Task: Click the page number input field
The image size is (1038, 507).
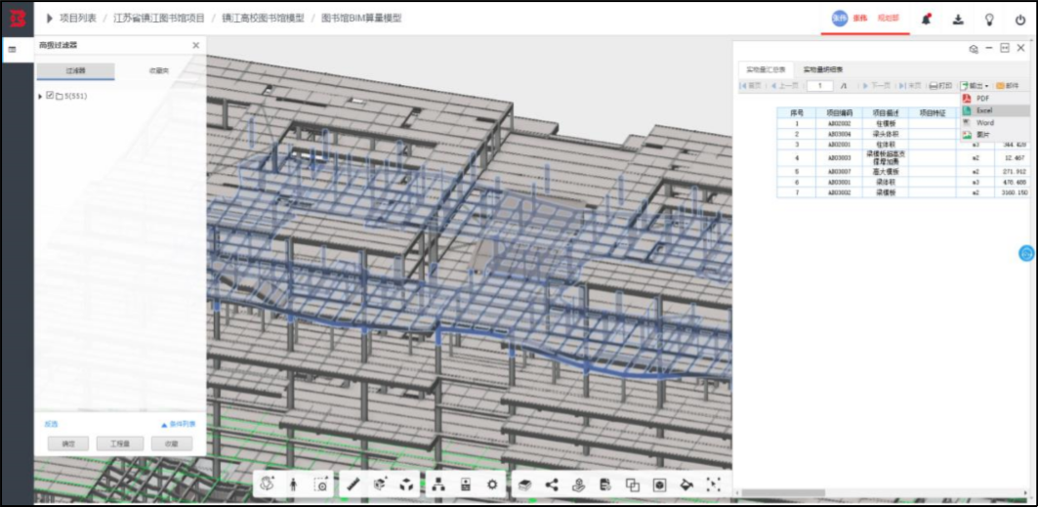Action: click(820, 85)
